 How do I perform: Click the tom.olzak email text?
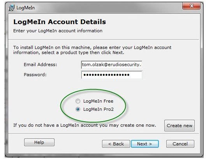(111, 65)
